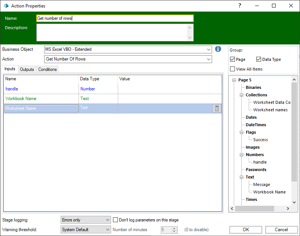This screenshot has height=236, width=300.
Task: Check Don't log parameters on this stage
Action: (x=116, y=220)
